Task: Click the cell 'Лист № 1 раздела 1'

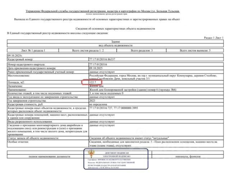Action: [33, 50]
